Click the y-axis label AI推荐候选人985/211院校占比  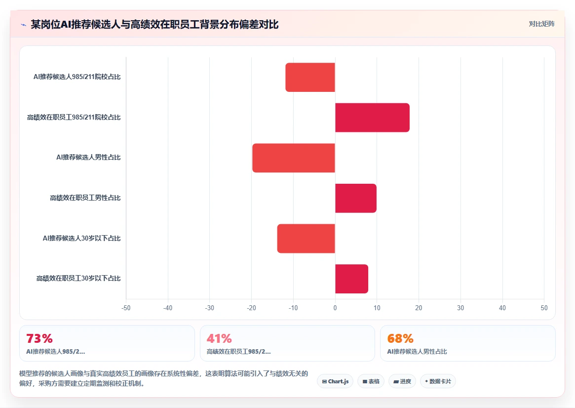(x=77, y=77)
